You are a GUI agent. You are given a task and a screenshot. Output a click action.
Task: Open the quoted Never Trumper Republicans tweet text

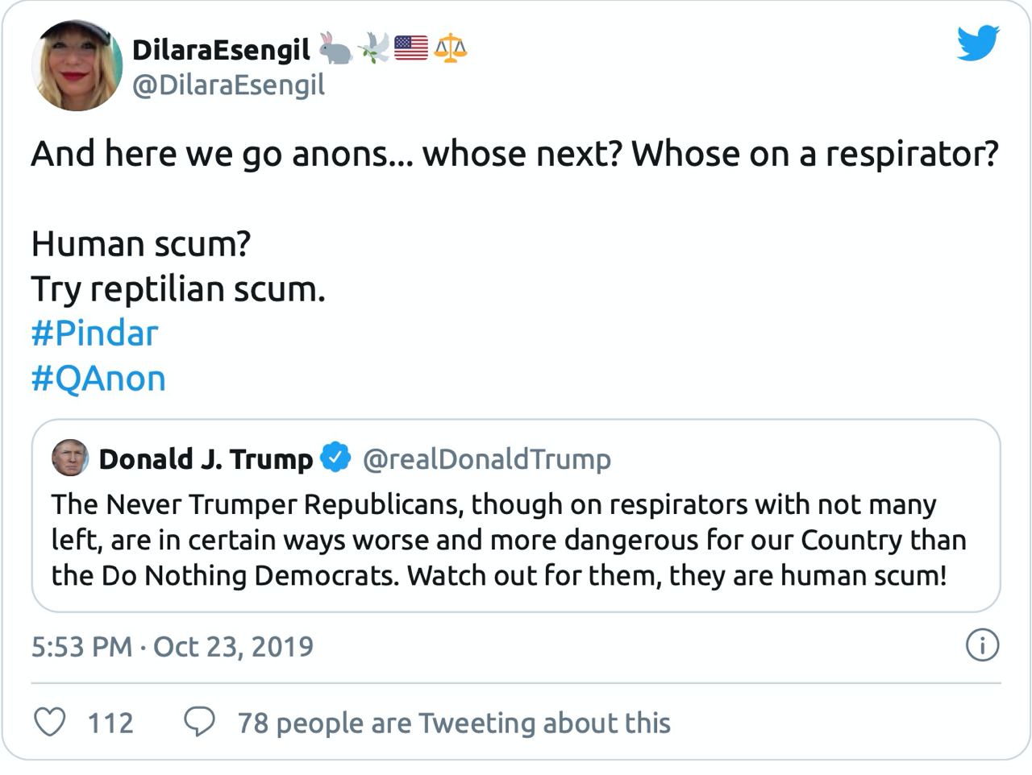click(508, 540)
